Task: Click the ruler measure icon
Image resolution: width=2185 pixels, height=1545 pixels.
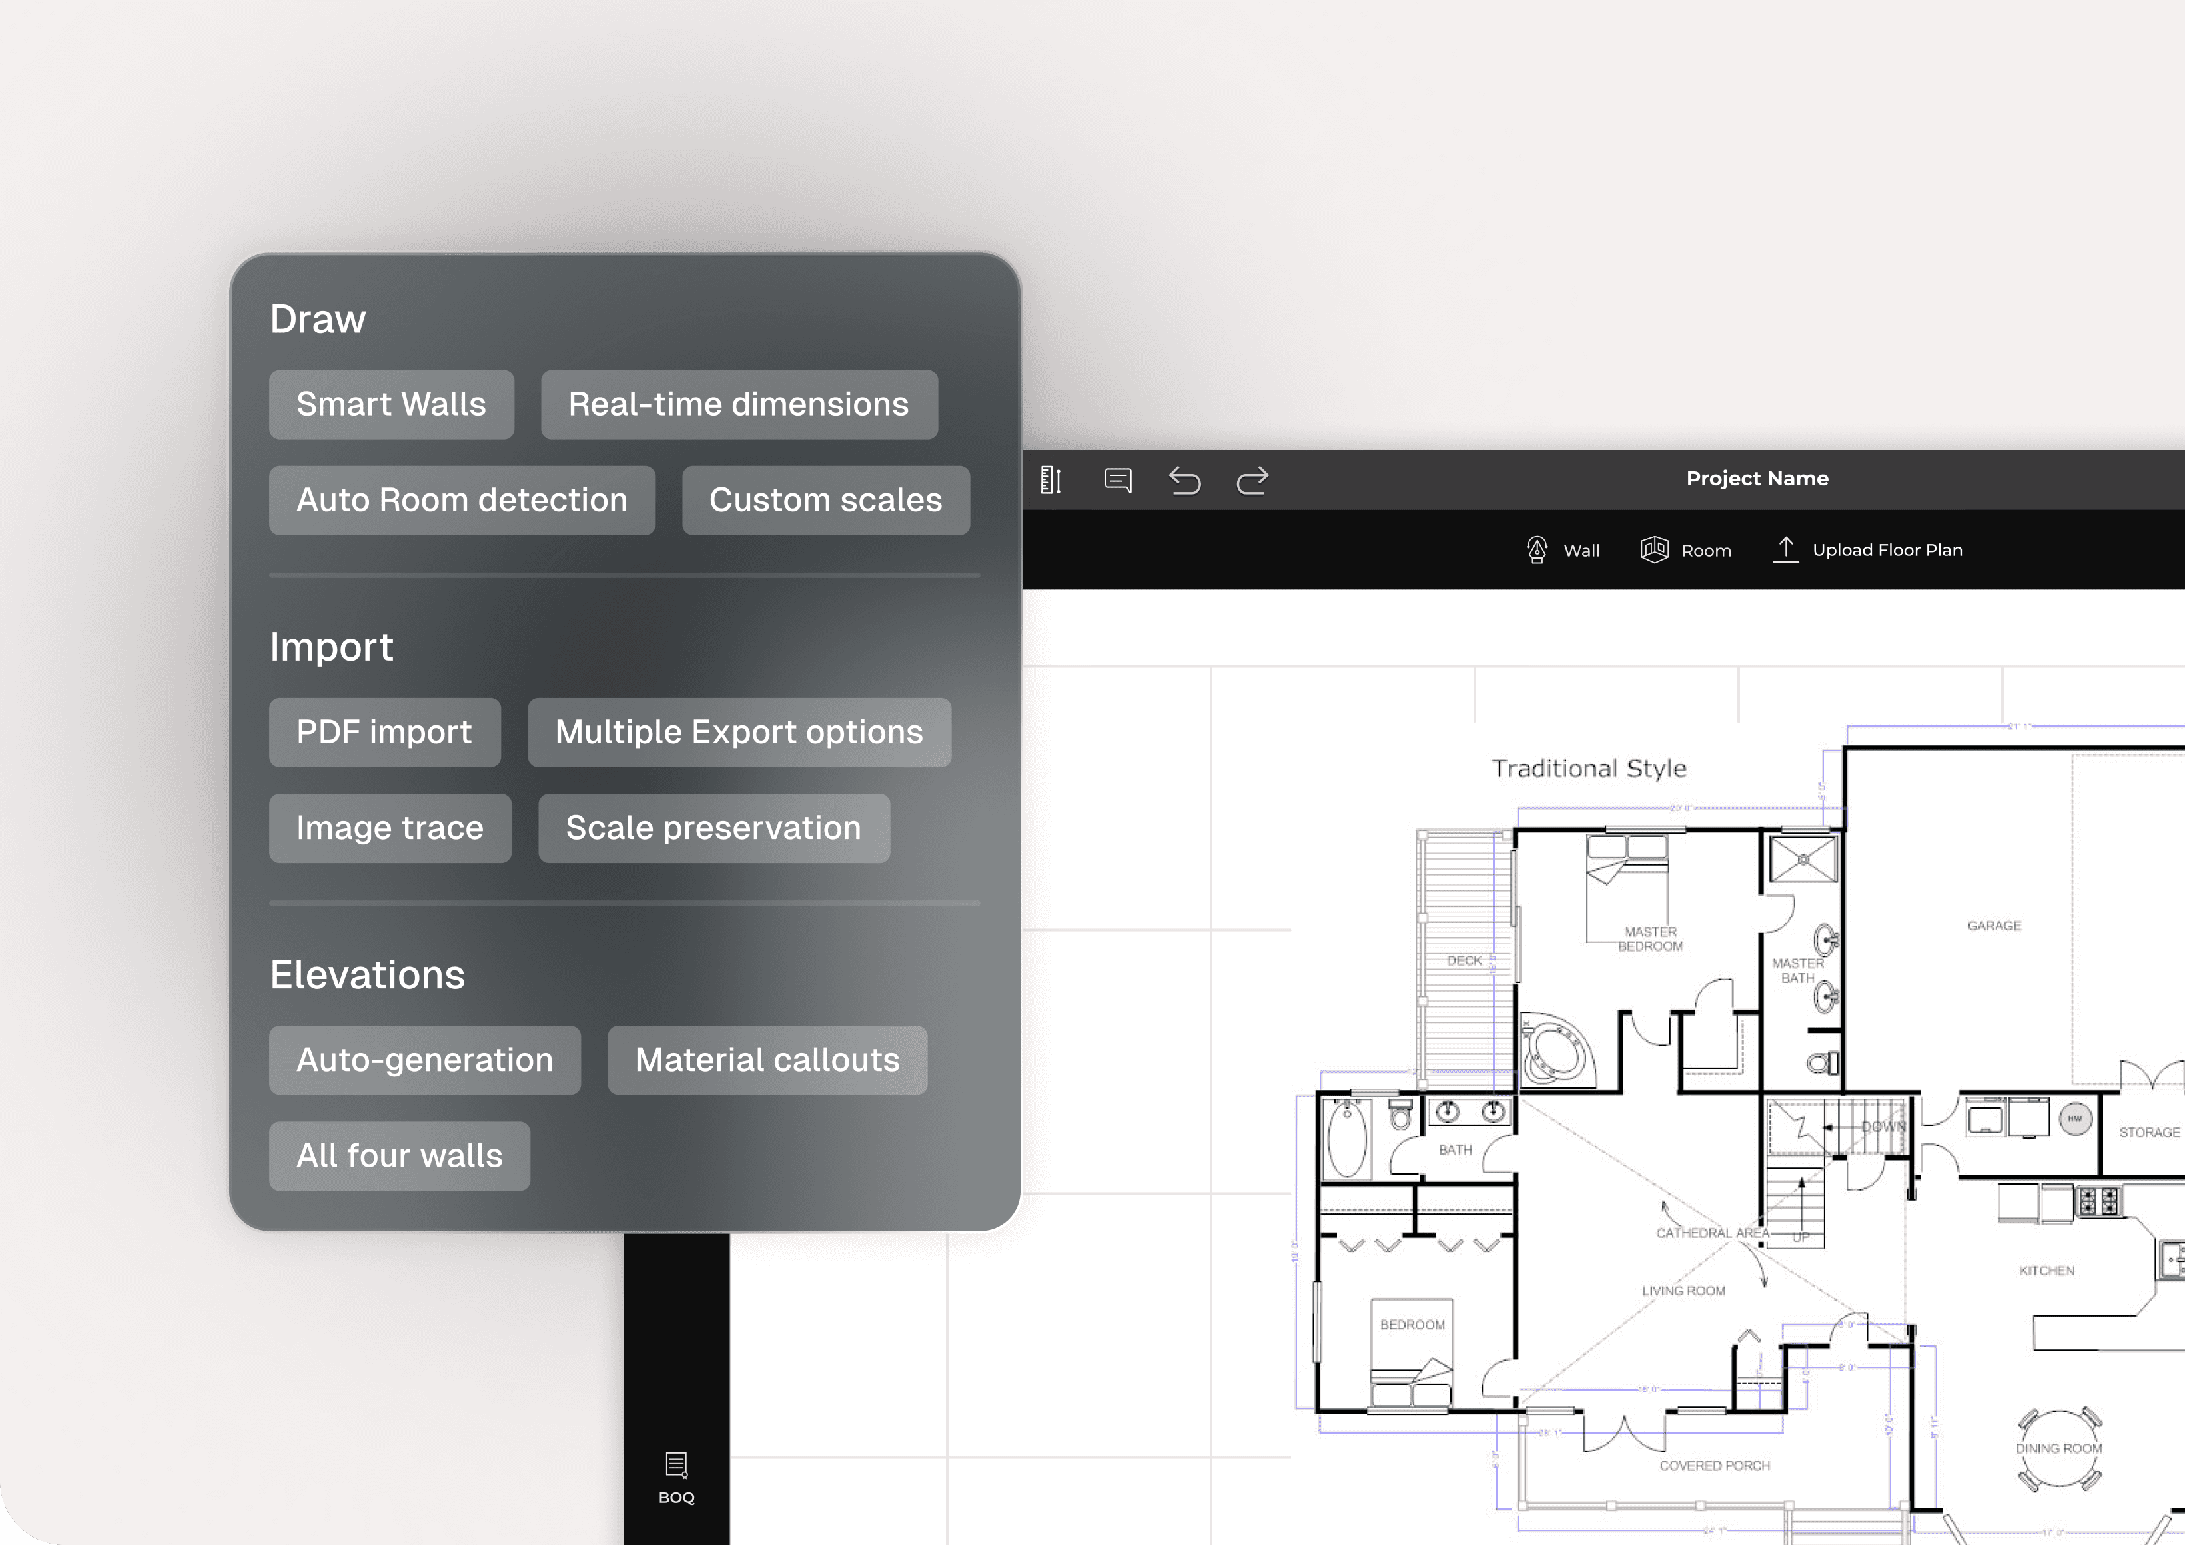Action: (1051, 480)
